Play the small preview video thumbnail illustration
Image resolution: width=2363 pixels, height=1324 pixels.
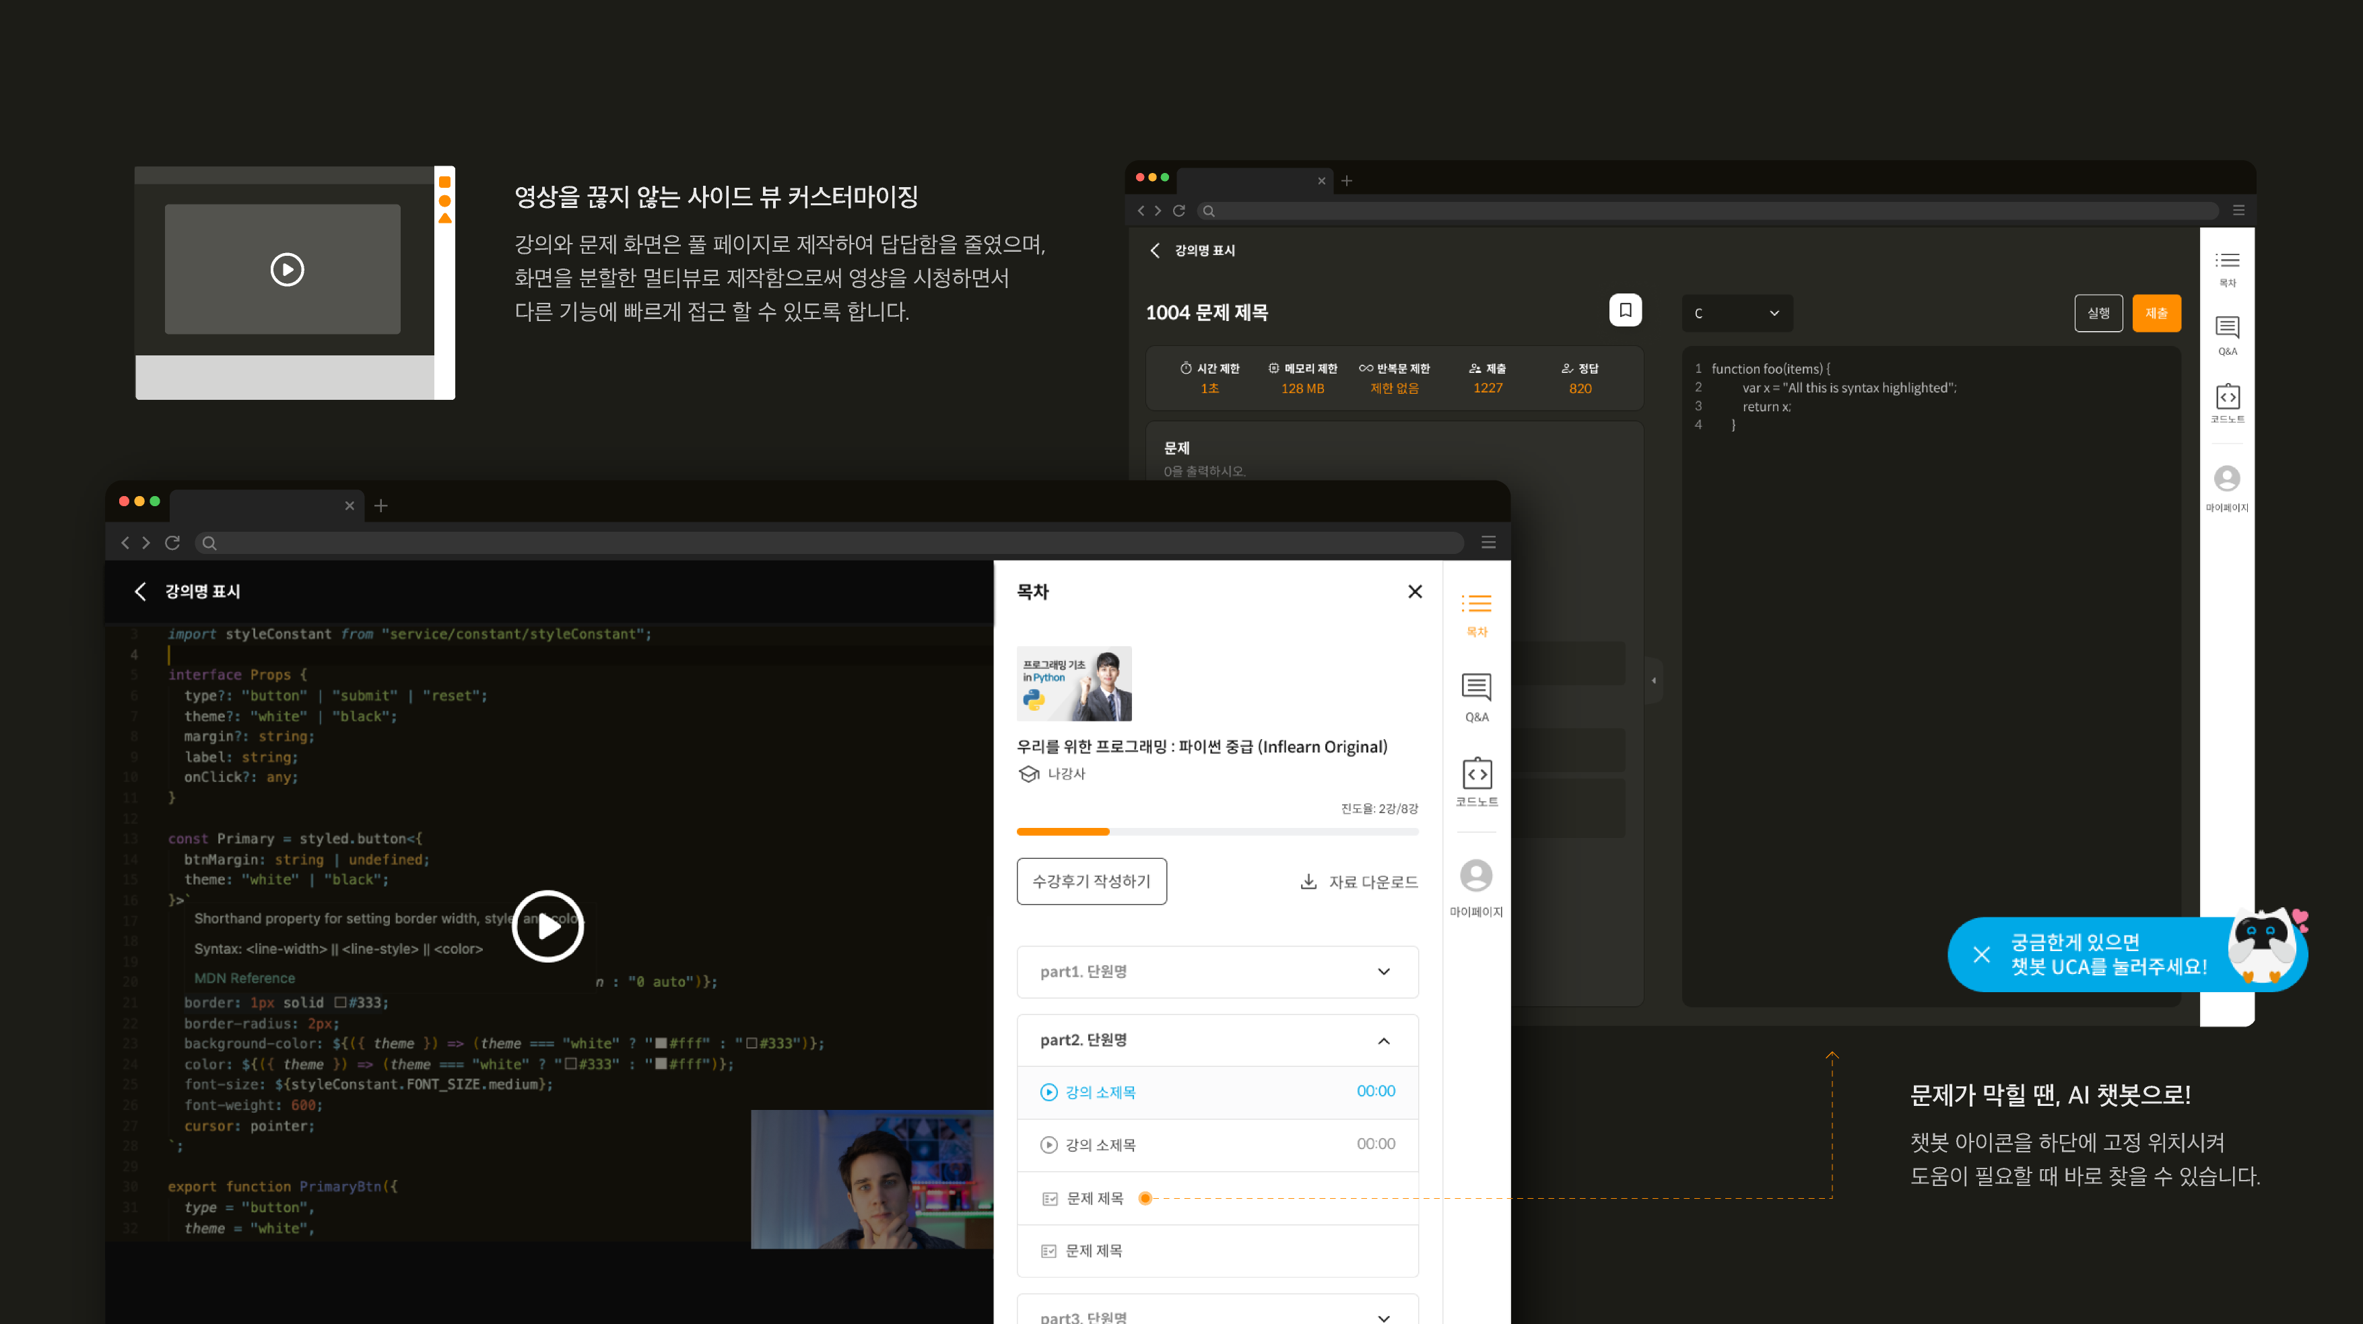click(x=287, y=269)
